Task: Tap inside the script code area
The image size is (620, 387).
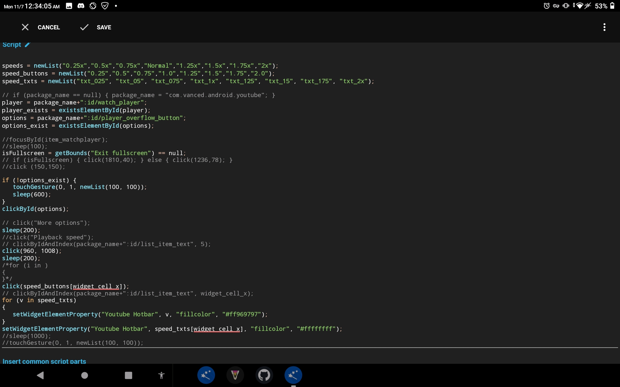Action: [226, 193]
